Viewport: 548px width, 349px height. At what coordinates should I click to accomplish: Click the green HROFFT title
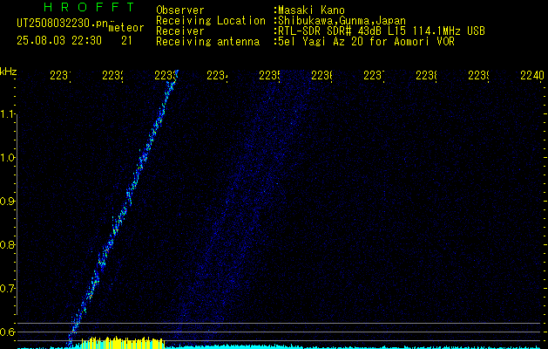(89, 7)
